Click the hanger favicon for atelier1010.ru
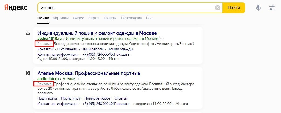 [x=28, y=33]
